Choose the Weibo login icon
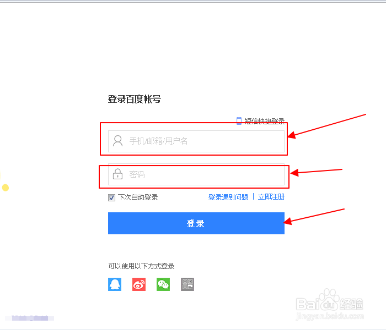Viewport: 386px width, 330px height. tap(139, 284)
